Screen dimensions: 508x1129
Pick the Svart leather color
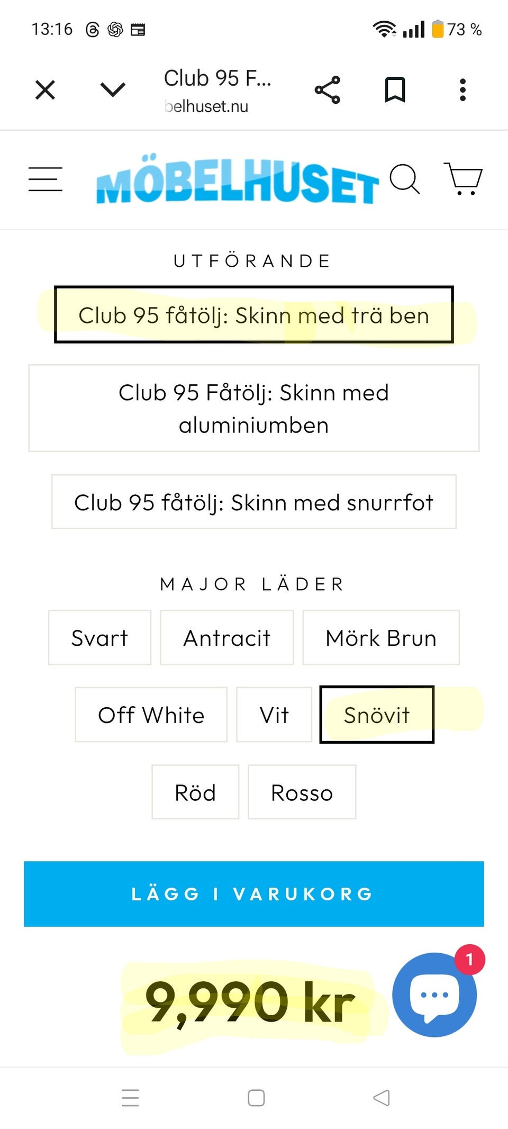coord(99,638)
